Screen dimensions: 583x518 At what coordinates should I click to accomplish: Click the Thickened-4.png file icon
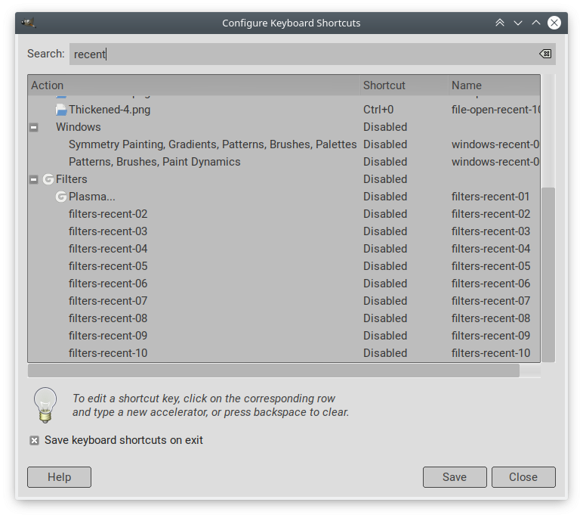pos(61,110)
